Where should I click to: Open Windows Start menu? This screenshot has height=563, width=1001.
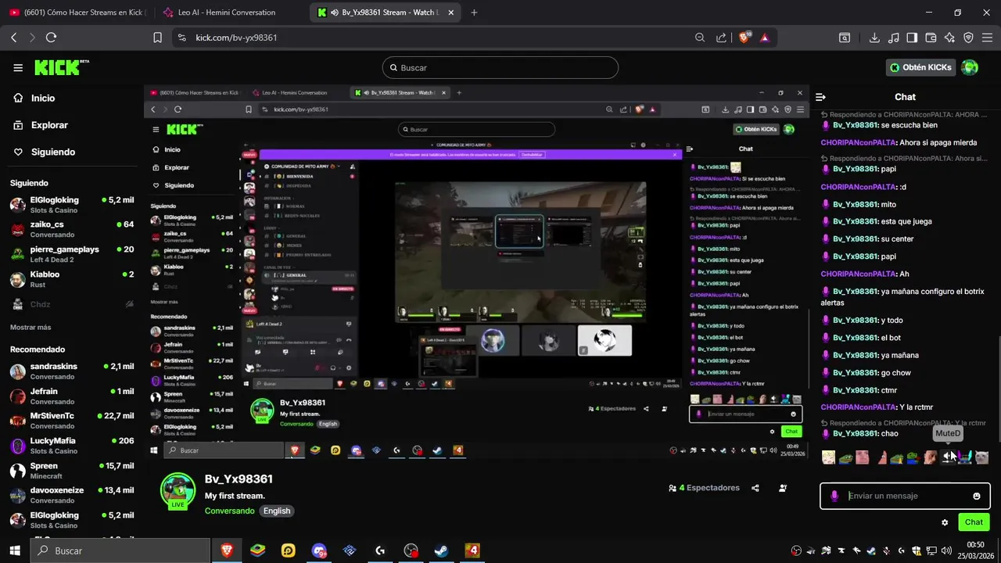pyautogui.click(x=15, y=550)
